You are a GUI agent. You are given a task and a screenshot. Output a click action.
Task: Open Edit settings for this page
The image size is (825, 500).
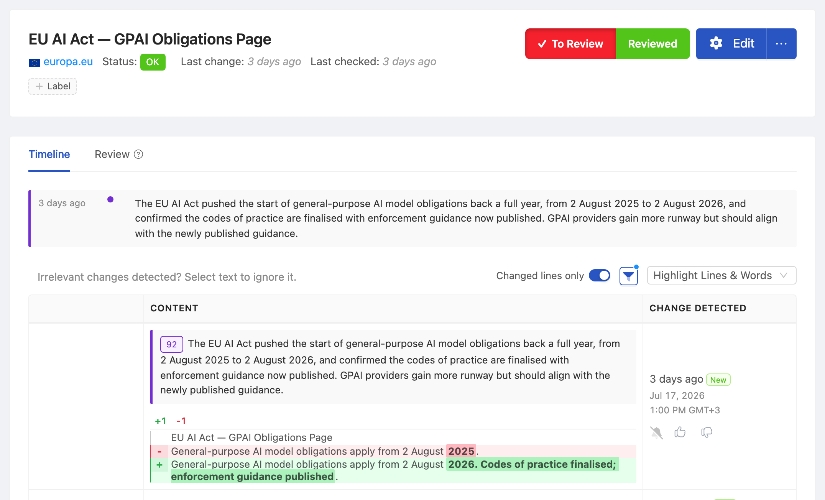(731, 44)
